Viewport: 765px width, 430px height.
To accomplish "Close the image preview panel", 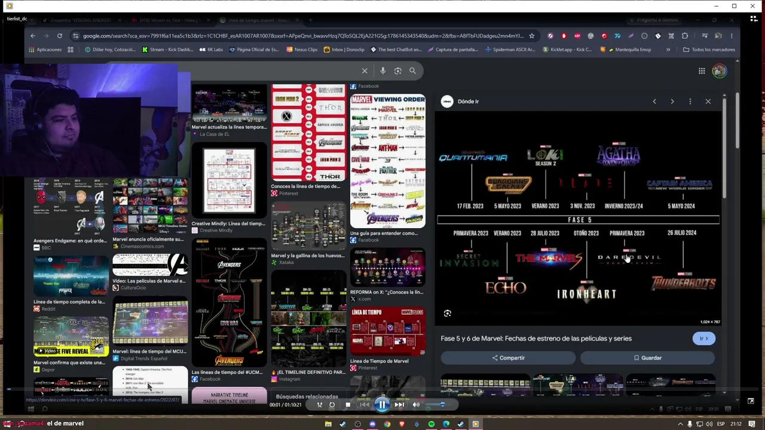I will click(708, 102).
